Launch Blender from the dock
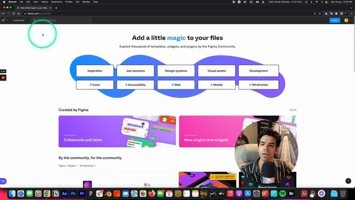Viewport: 355px width, 200px height. pos(108,194)
